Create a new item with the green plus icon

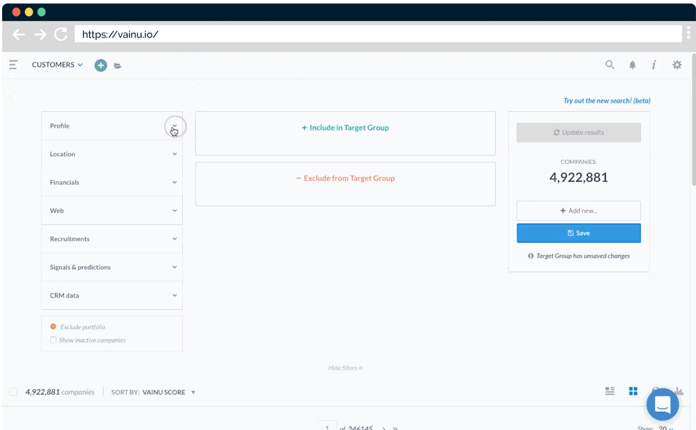pyautogui.click(x=100, y=65)
